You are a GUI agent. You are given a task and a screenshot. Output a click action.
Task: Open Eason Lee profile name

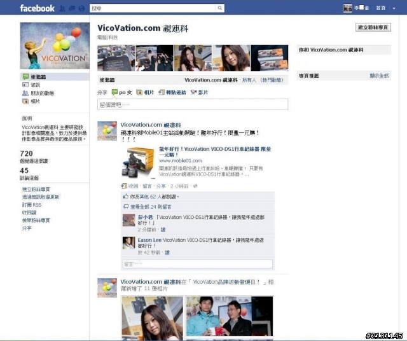coord(149,240)
